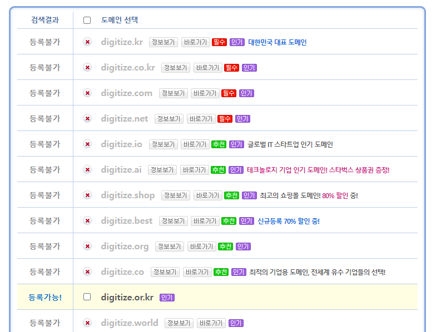Click the red X icon beside digitize.ai
Viewport: 436px width, 332px height.
point(87,170)
